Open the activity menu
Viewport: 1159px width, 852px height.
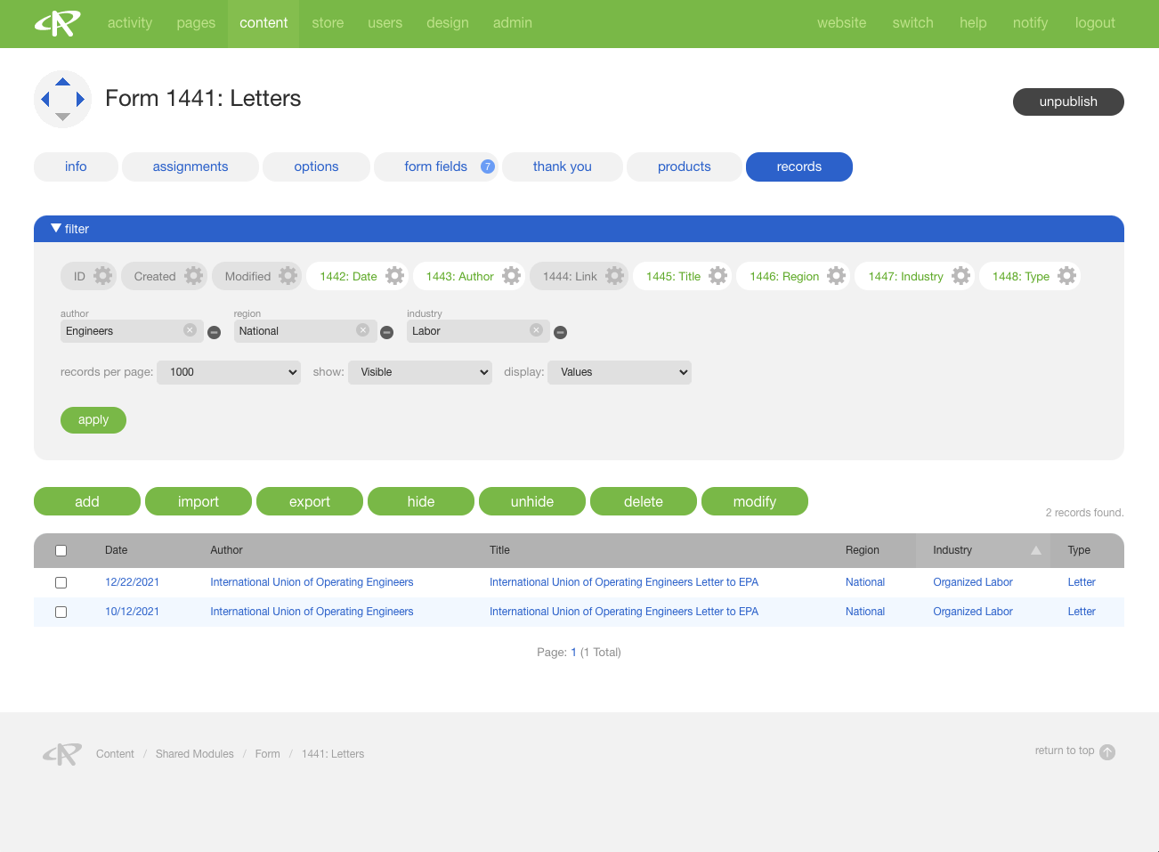[x=130, y=23]
